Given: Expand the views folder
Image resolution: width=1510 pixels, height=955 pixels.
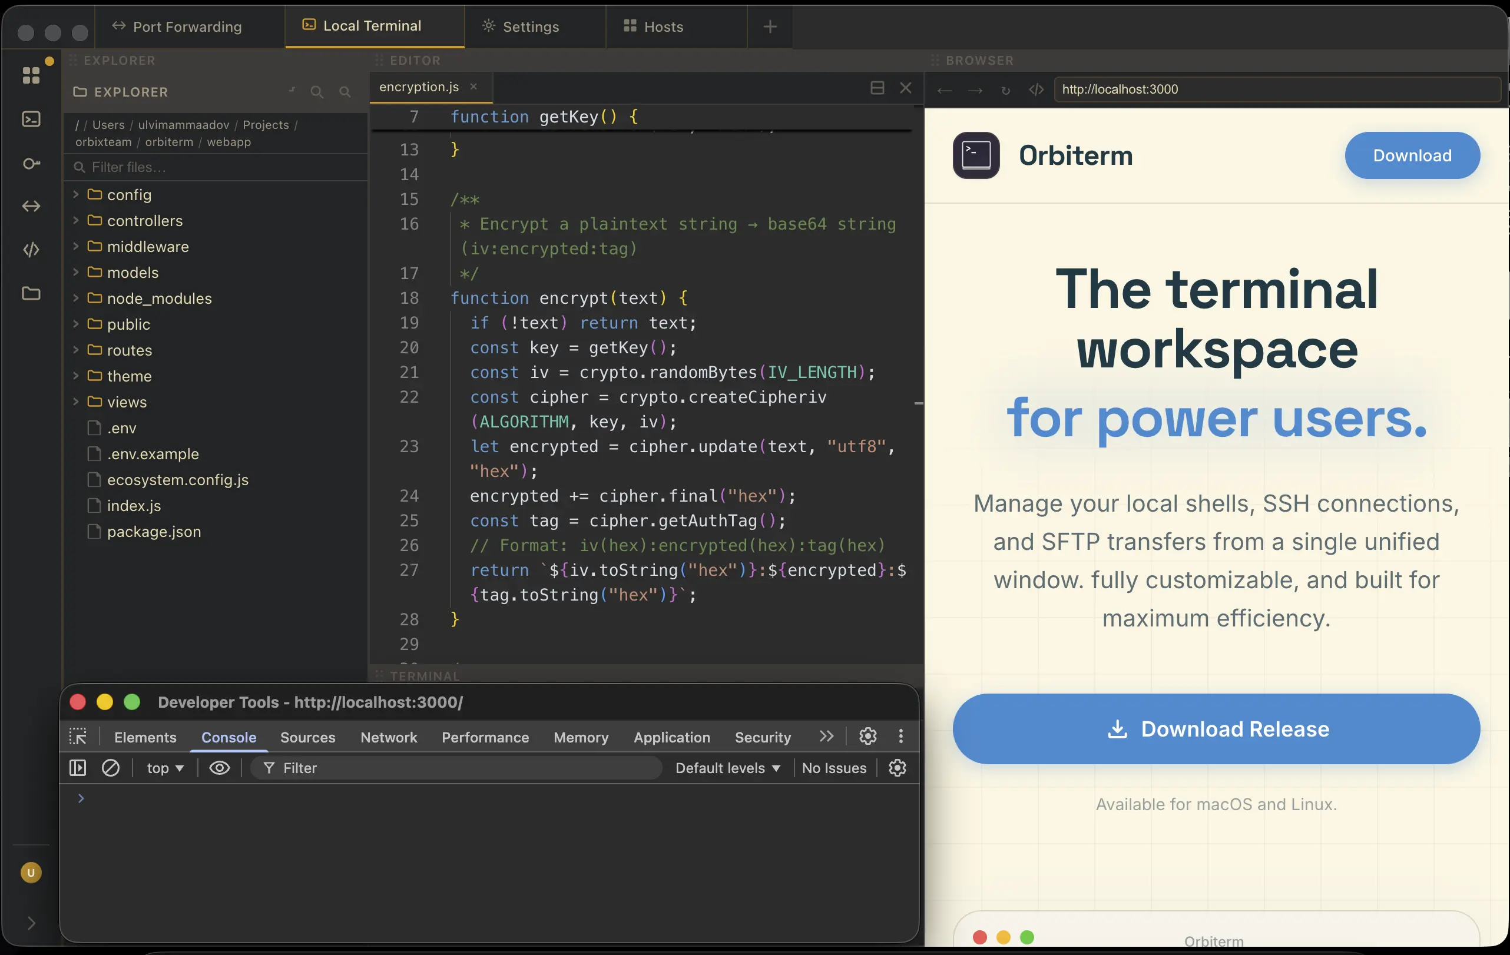Looking at the screenshot, I should tap(76, 402).
